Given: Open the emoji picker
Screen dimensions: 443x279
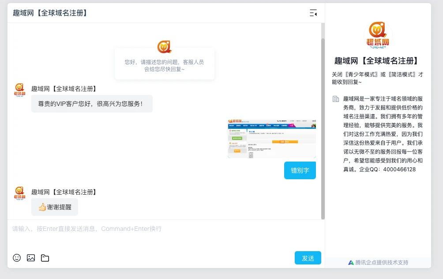Looking at the screenshot, I should pyautogui.click(x=17, y=258).
